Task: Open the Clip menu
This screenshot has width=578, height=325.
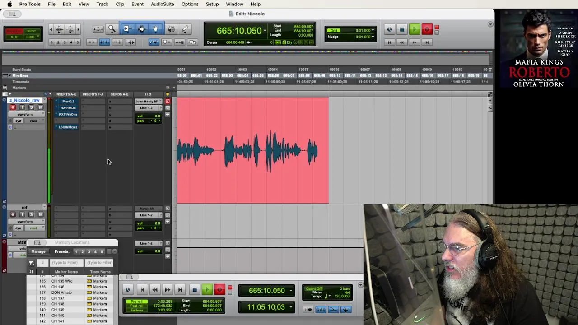Action: click(x=120, y=4)
